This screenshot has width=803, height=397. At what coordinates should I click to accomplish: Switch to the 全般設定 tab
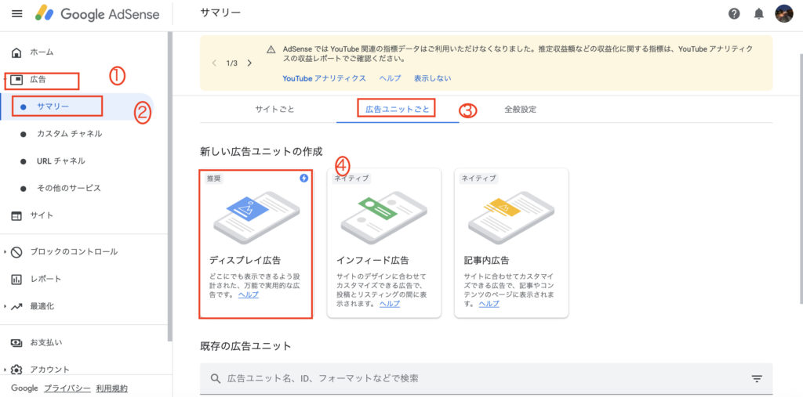pyautogui.click(x=521, y=109)
